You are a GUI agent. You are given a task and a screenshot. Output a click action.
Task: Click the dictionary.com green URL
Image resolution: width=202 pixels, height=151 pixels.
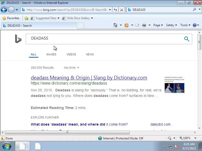pos(69,83)
